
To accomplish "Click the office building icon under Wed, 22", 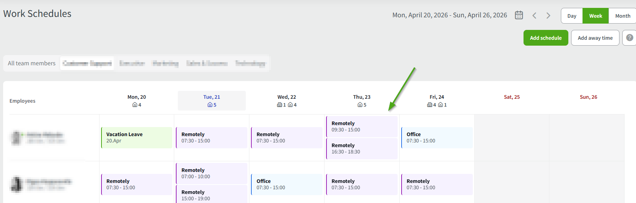I will (280, 105).
